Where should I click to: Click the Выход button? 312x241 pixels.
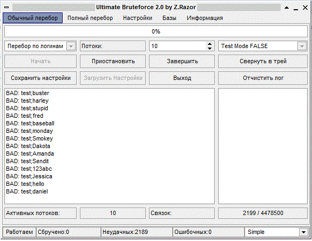(x=182, y=78)
